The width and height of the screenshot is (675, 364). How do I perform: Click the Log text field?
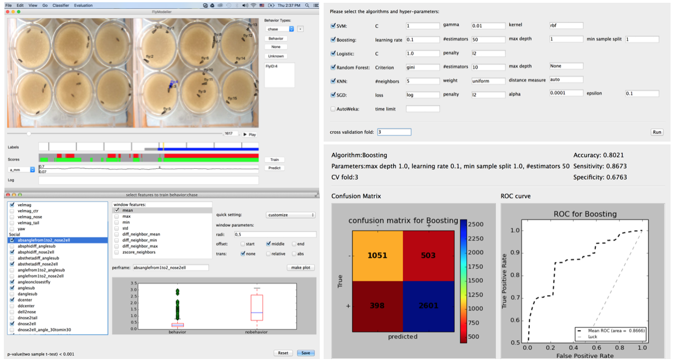coord(149,180)
